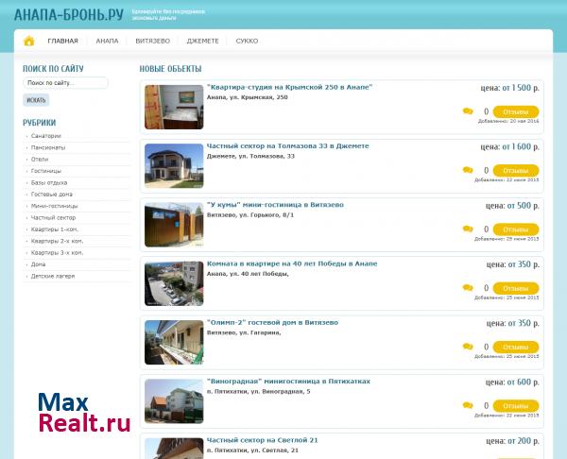This screenshot has height=459, width=567.
Task: Open listing Частный сектор на Светлой 21
Action: 263,440
